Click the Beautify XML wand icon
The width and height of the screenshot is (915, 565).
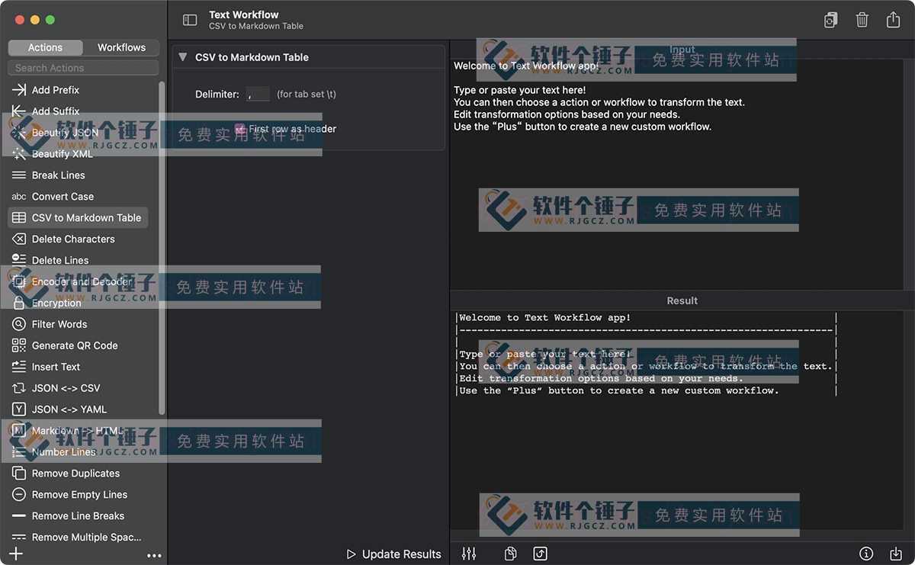pos(19,154)
